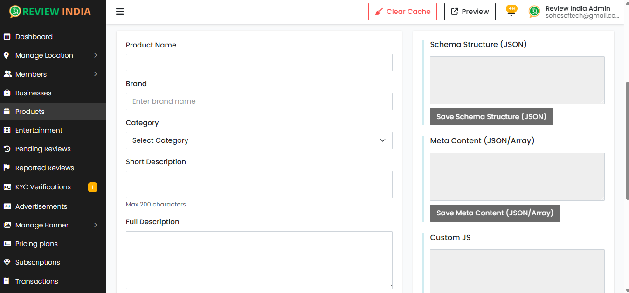Viewport: 629px width, 293px height.
Task: Click Save Meta Content (JSON/Array) button
Action: pyautogui.click(x=495, y=213)
